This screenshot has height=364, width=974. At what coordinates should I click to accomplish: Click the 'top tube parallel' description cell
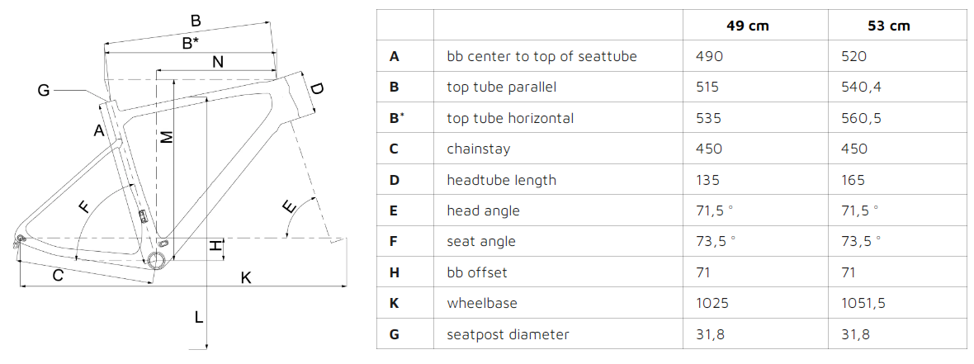point(501,87)
